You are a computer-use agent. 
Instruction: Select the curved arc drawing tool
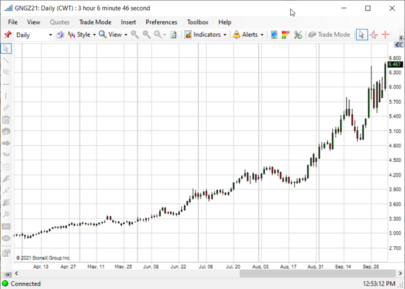pyautogui.click(x=6, y=155)
